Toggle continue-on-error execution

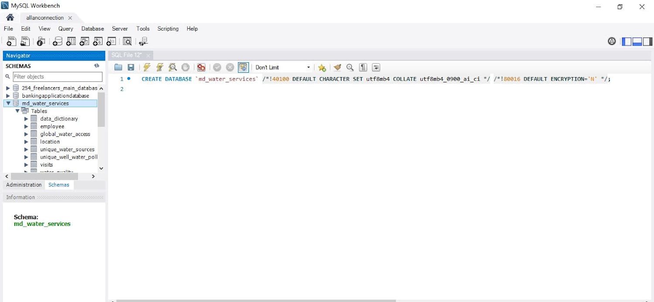click(201, 67)
